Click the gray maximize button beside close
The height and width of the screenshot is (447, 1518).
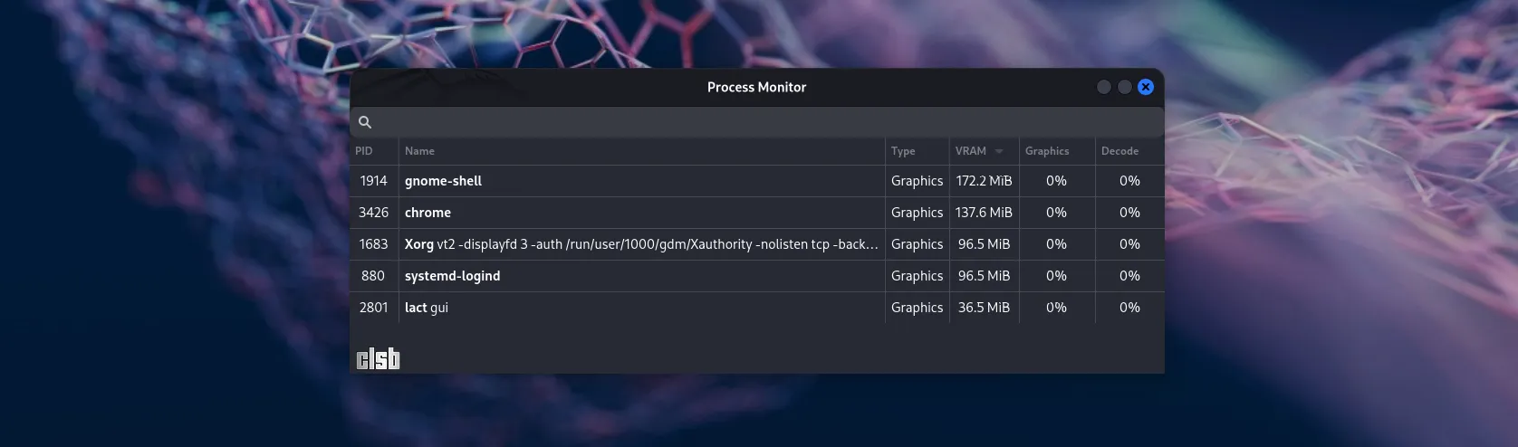pos(1124,87)
